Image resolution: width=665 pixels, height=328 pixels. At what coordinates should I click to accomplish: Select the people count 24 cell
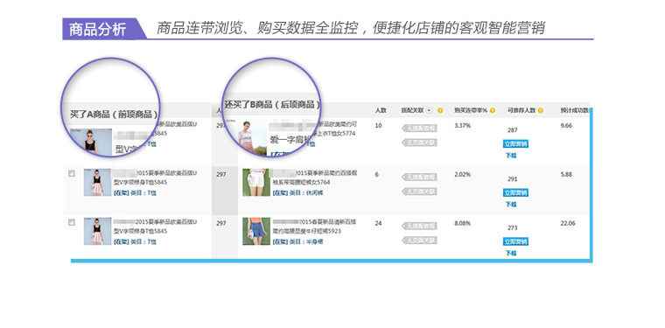click(x=378, y=223)
